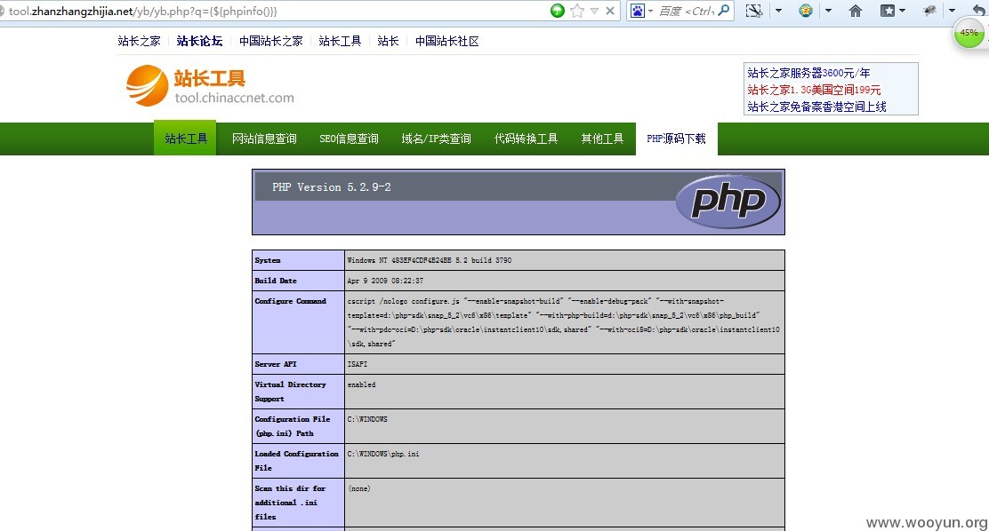Click the 'Apr 9 2009 08:22:37' value
This screenshot has width=989, height=531.
coord(385,281)
